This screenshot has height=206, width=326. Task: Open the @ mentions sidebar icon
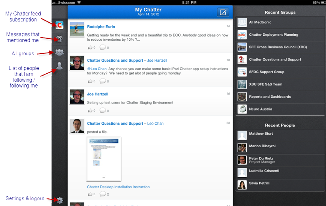tap(59, 39)
